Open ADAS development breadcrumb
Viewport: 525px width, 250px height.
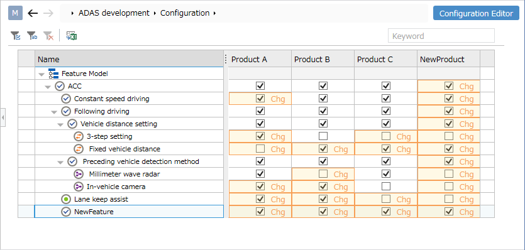[114, 13]
